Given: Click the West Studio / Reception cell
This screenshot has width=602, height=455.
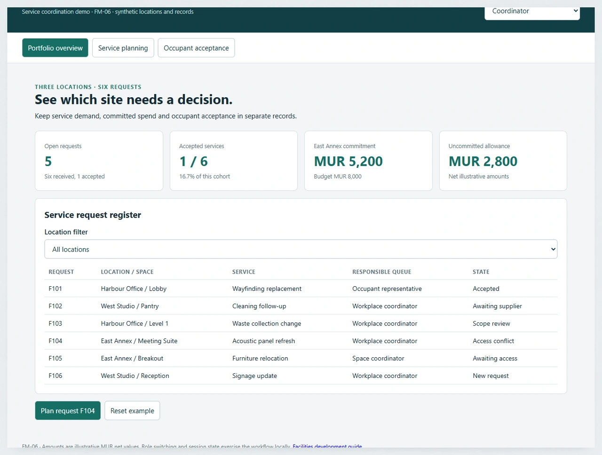Looking at the screenshot, I should 135,376.
